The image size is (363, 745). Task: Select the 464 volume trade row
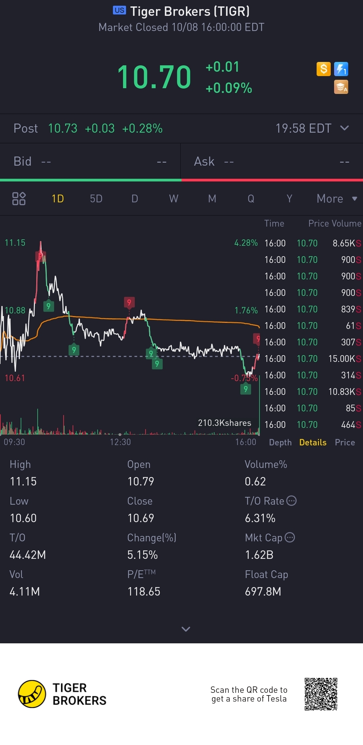pos(313,425)
